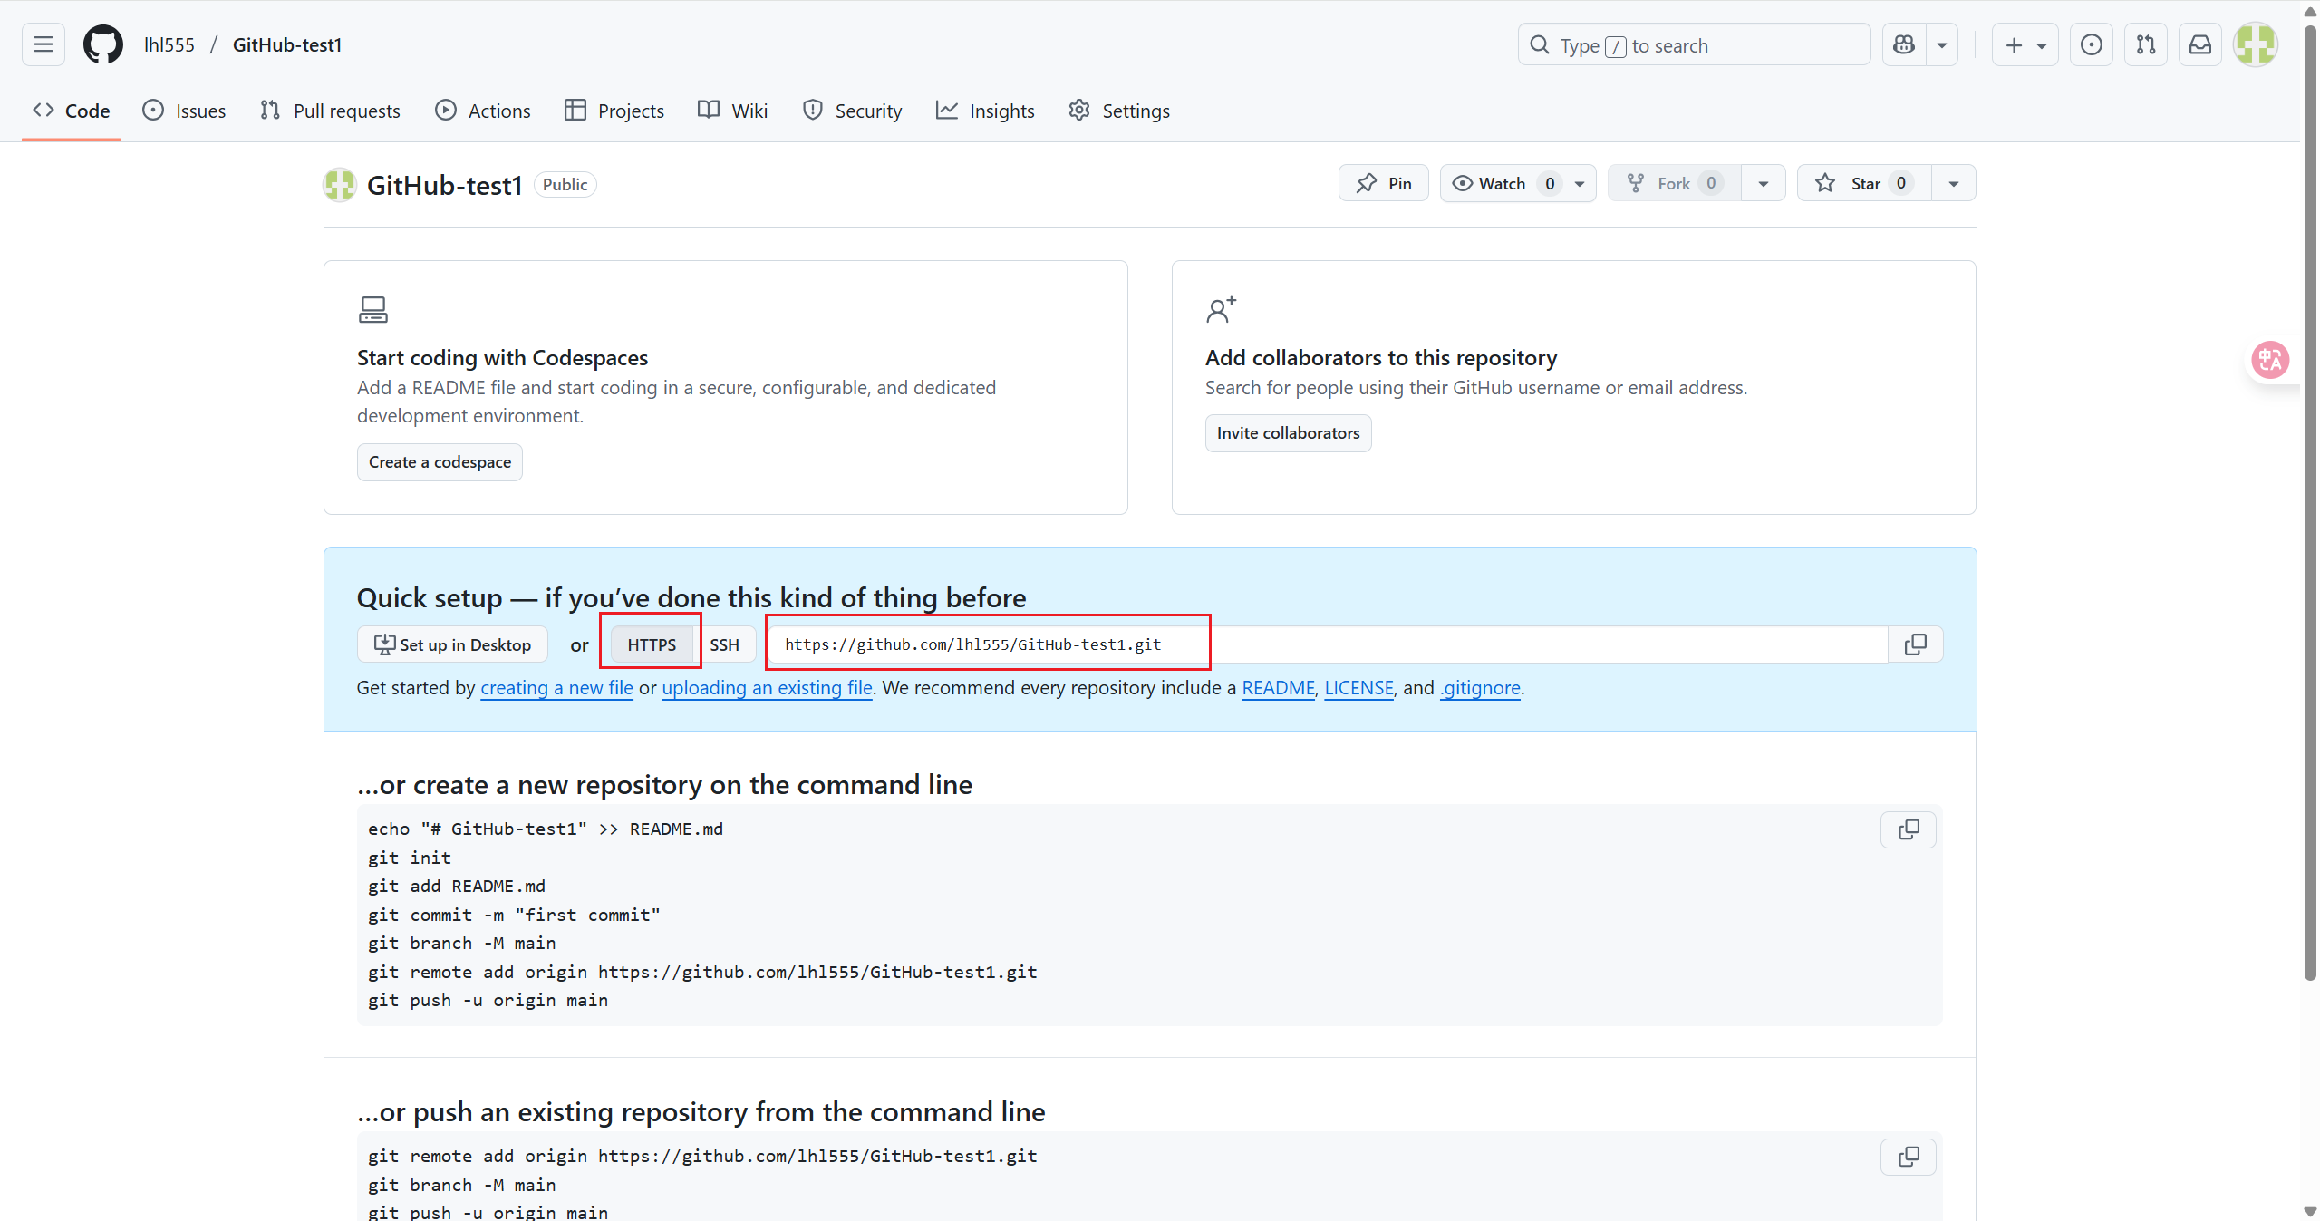This screenshot has width=2320, height=1221.
Task: Open uploading an existing file link
Action: [767, 688]
